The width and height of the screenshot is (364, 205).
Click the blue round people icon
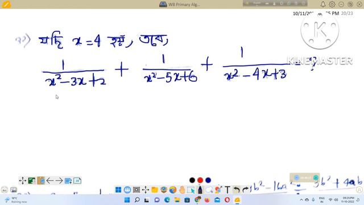coord(127,190)
